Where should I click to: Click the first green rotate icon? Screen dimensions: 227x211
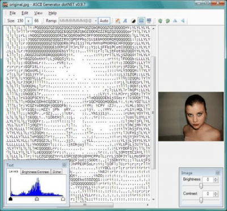point(160,21)
